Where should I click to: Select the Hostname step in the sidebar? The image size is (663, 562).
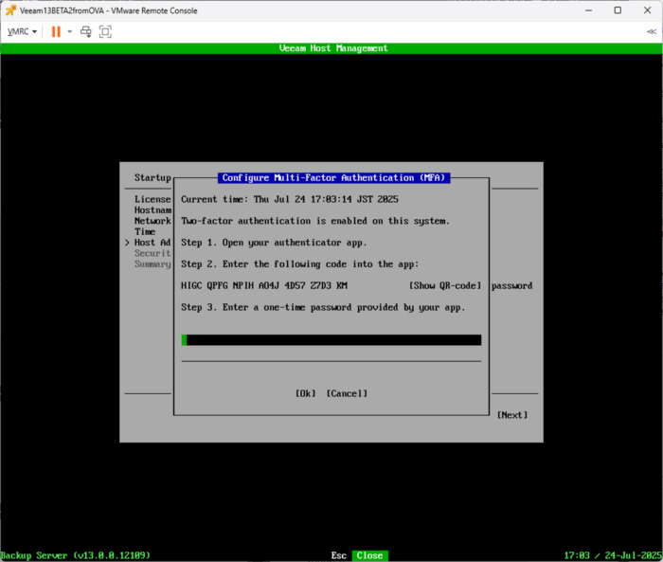coord(152,210)
